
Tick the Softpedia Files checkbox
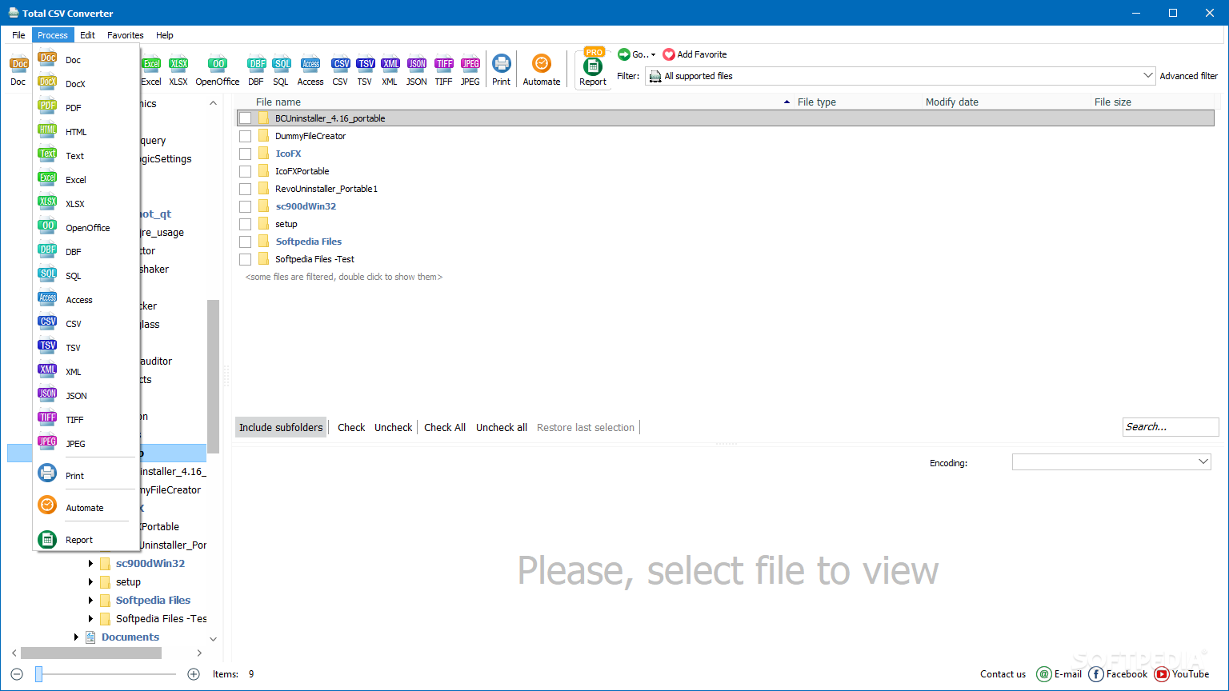pyautogui.click(x=246, y=242)
